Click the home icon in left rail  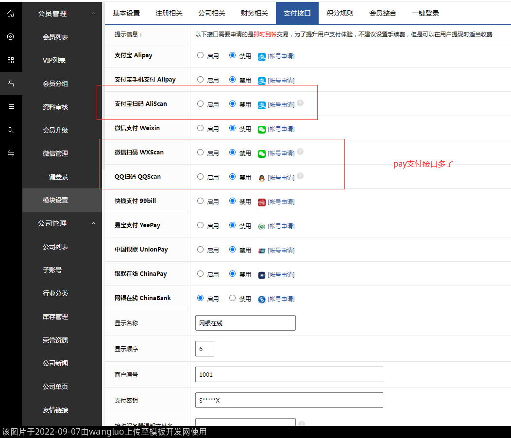point(11,14)
